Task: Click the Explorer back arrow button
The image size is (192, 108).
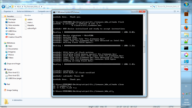Action: pyautogui.click(x=3, y=7)
